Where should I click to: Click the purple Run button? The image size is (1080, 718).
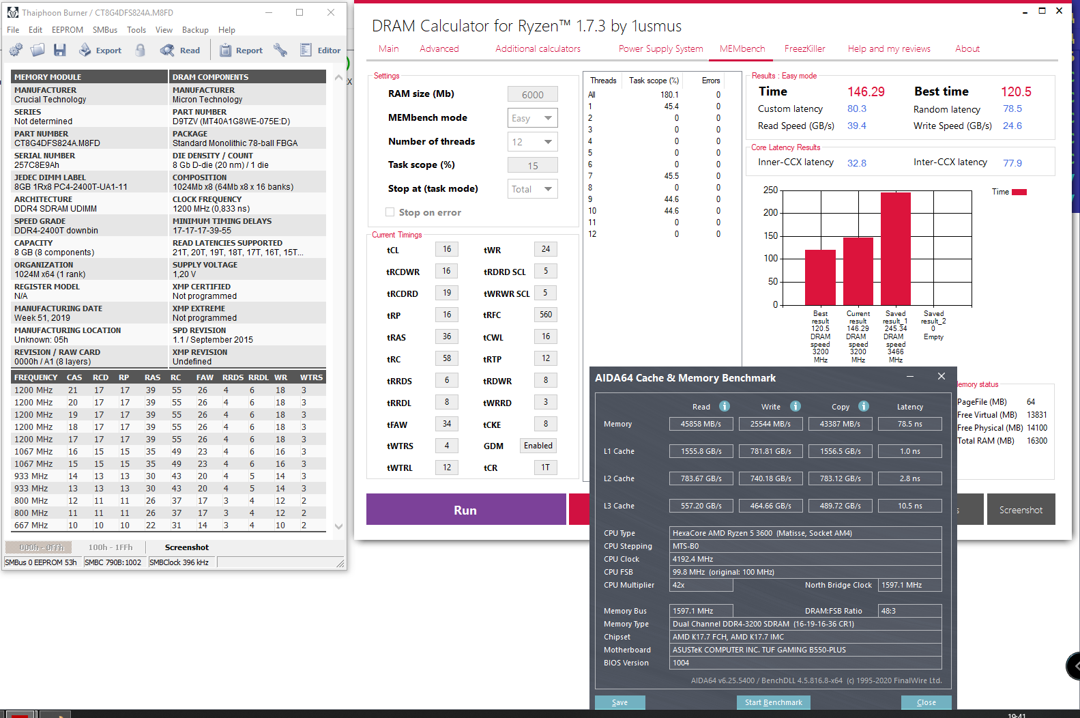coord(466,509)
